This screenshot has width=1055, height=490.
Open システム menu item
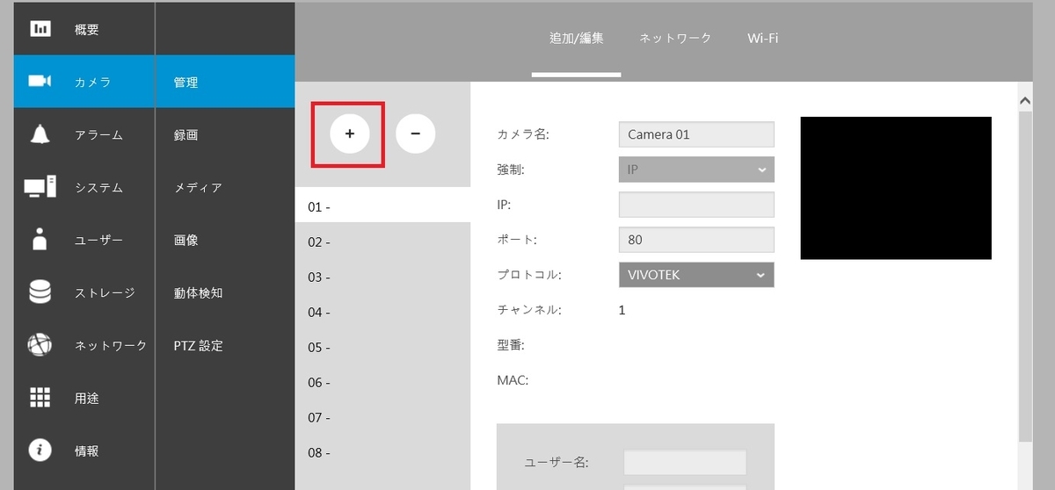(x=98, y=188)
